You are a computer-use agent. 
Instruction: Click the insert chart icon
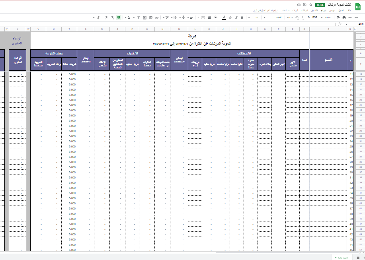(144, 17)
